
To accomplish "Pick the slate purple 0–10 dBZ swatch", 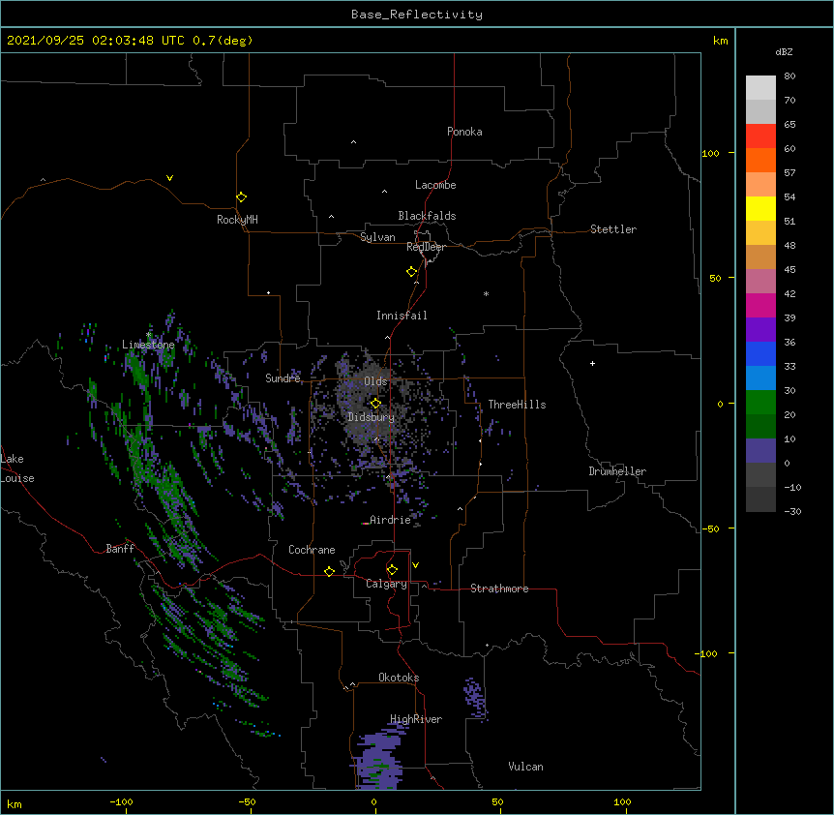I will coord(760,451).
